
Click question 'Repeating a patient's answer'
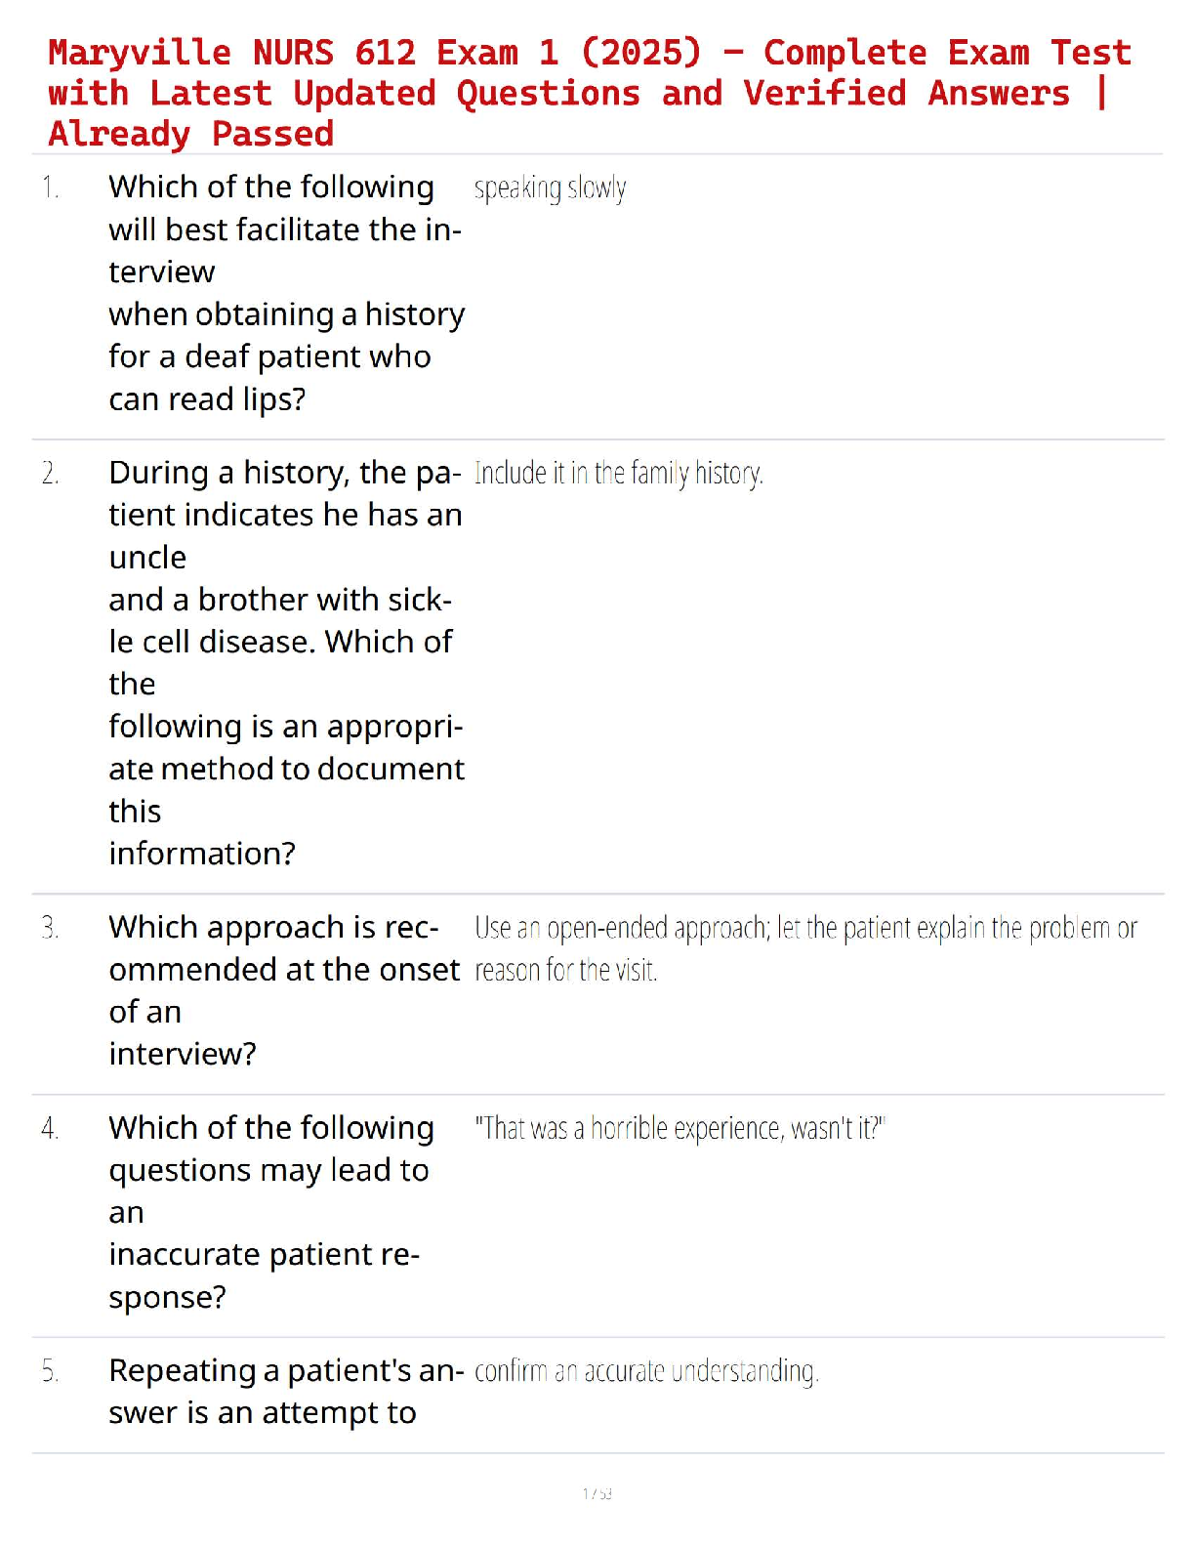(x=286, y=1392)
